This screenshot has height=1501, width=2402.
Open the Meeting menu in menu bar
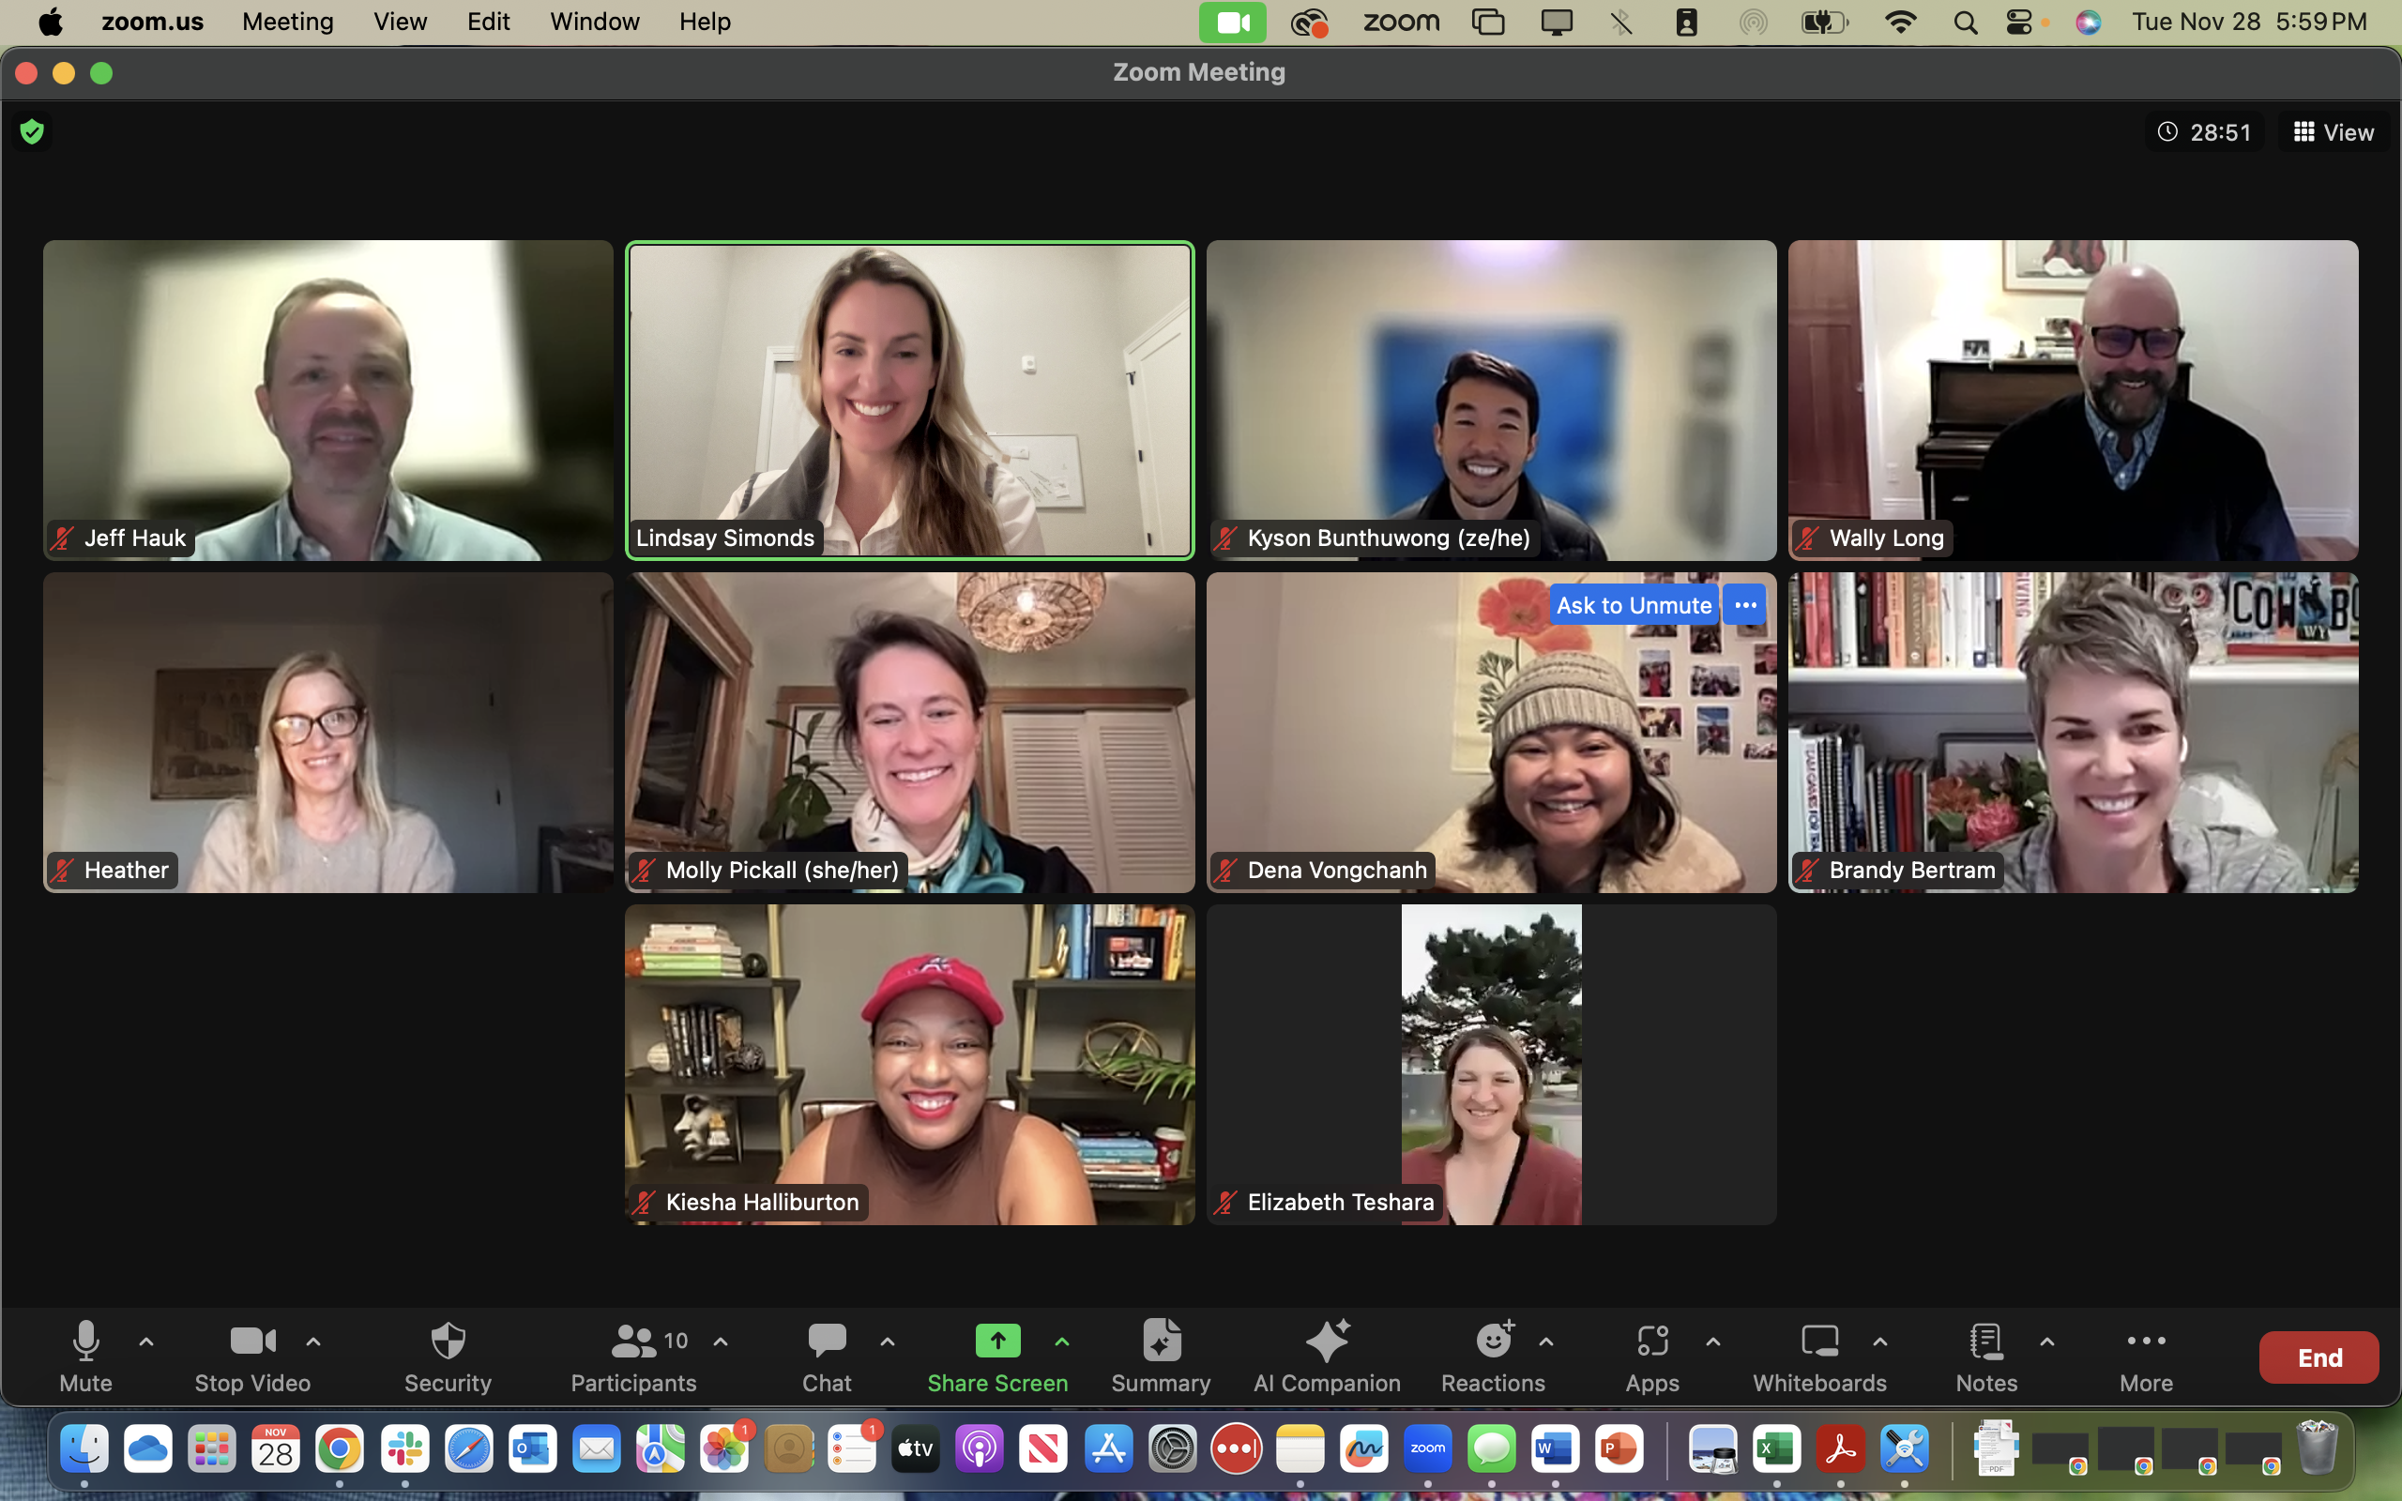[287, 21]
